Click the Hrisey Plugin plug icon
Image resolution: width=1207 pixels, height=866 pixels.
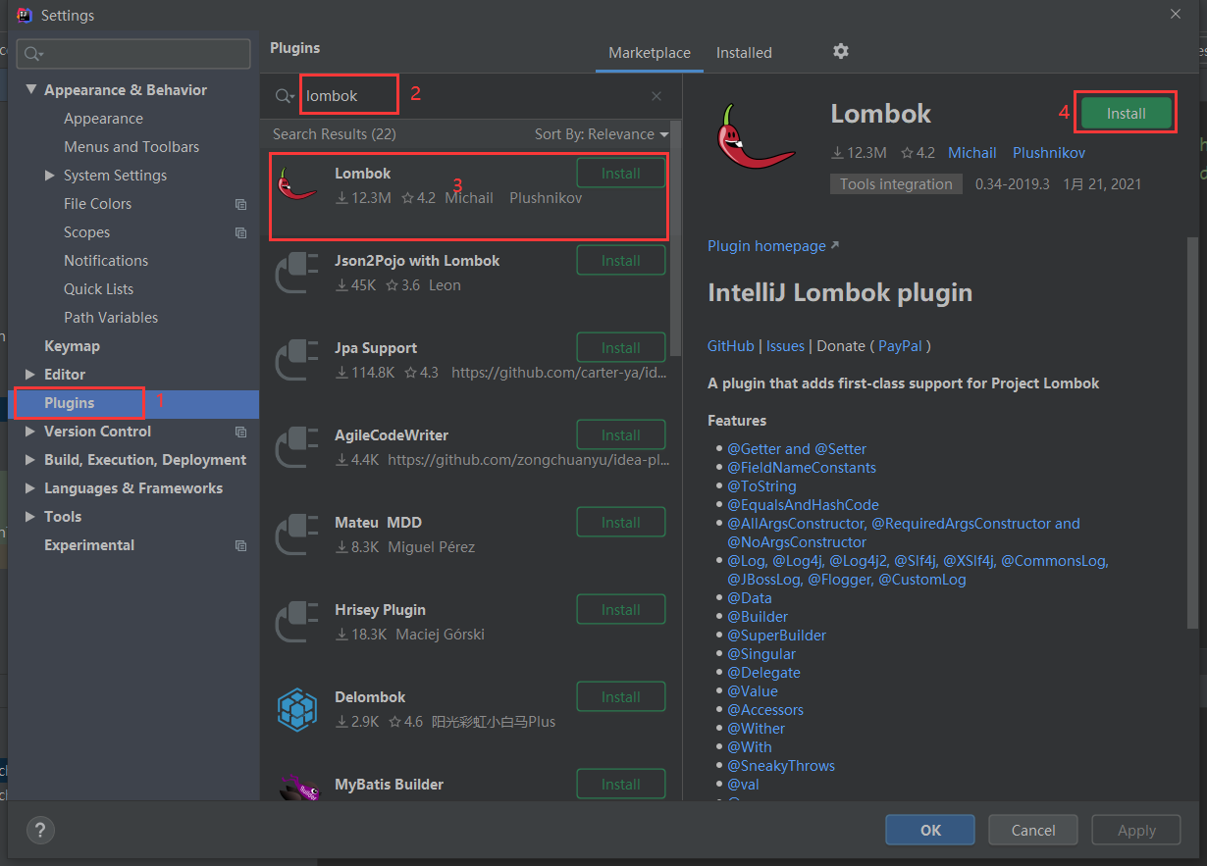[297, 621]
